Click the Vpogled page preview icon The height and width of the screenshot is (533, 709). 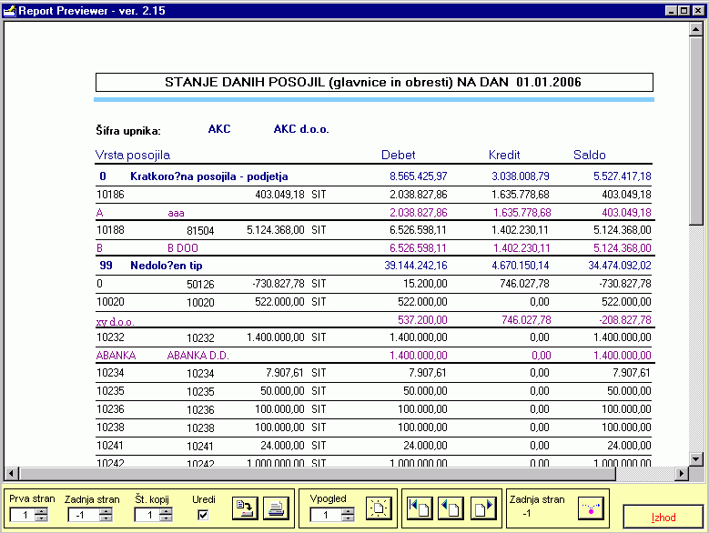(x=379, y=508)
